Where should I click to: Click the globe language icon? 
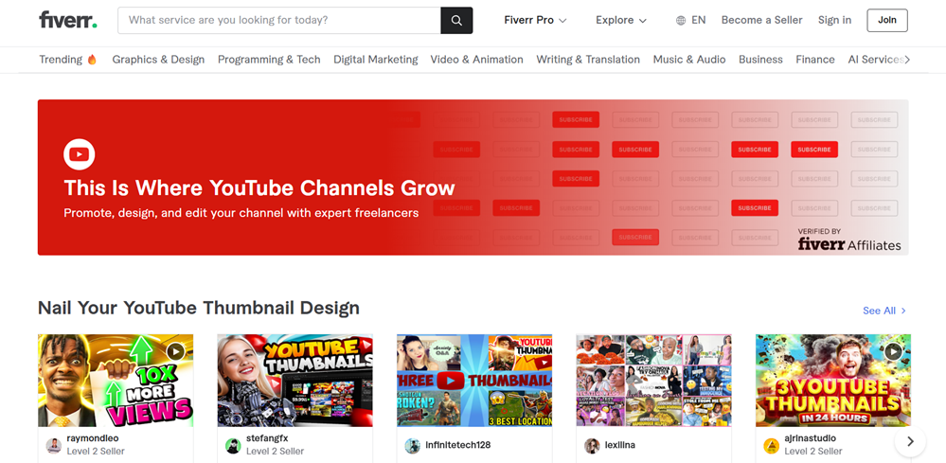click(x=681, y=21)
